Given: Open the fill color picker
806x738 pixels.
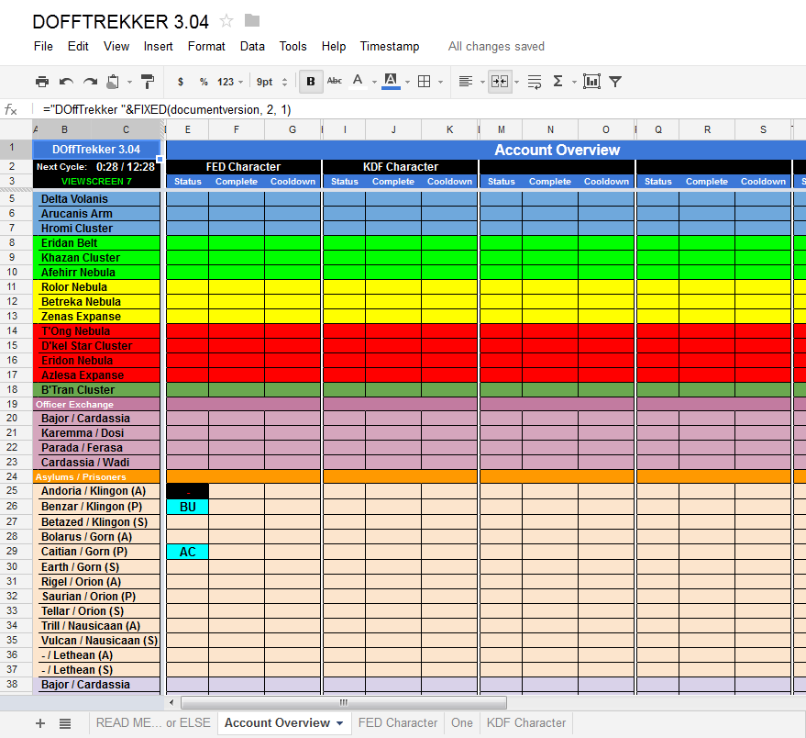Looking at the screenshot, I should click(391, 82).
